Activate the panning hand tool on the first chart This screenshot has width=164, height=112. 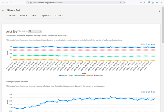149,44
